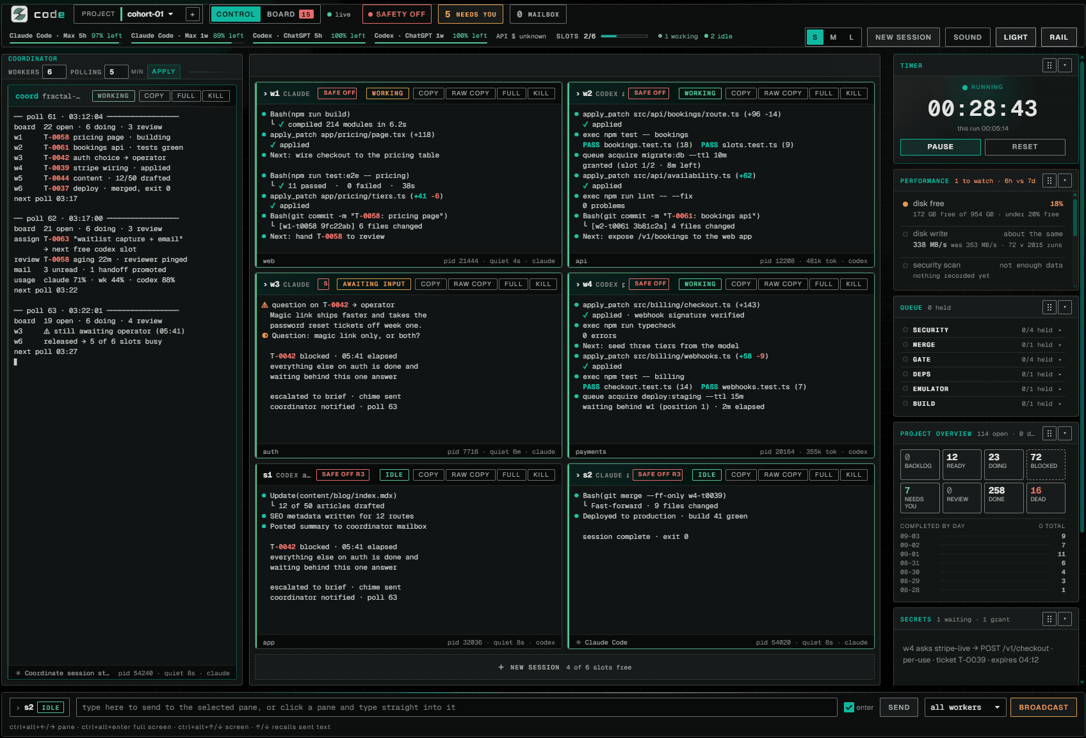This screenshot has width=1086, height=738.
Task: Apply the coordinator settings
Action: (163, 72)
